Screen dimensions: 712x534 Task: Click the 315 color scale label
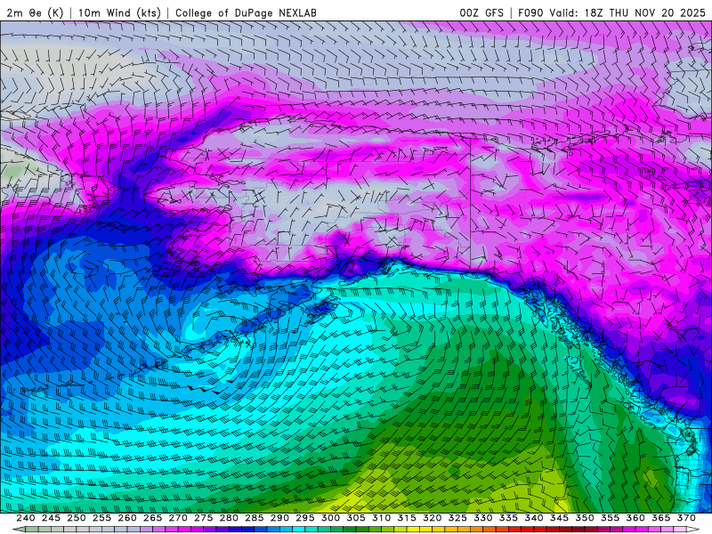coord(407,518)
